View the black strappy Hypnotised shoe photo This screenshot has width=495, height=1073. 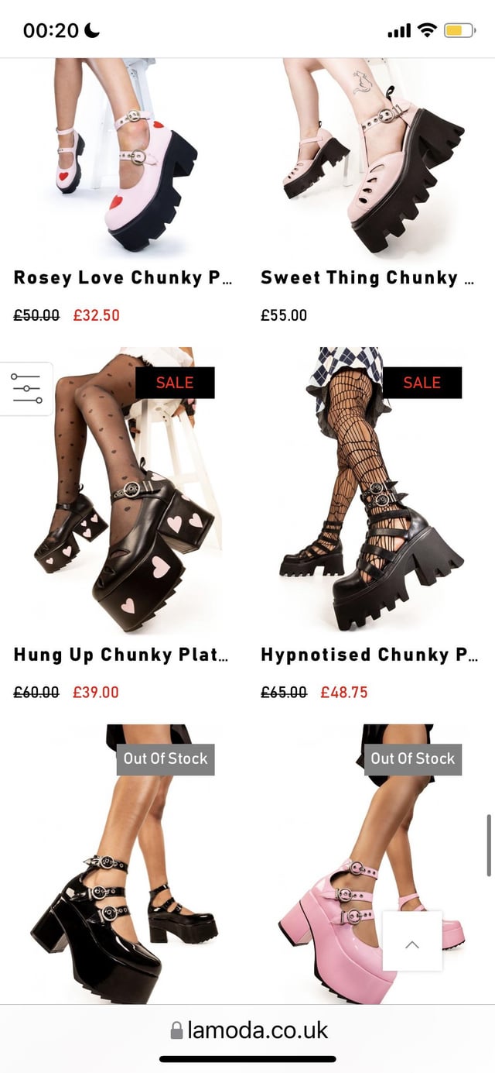point(371,490)
